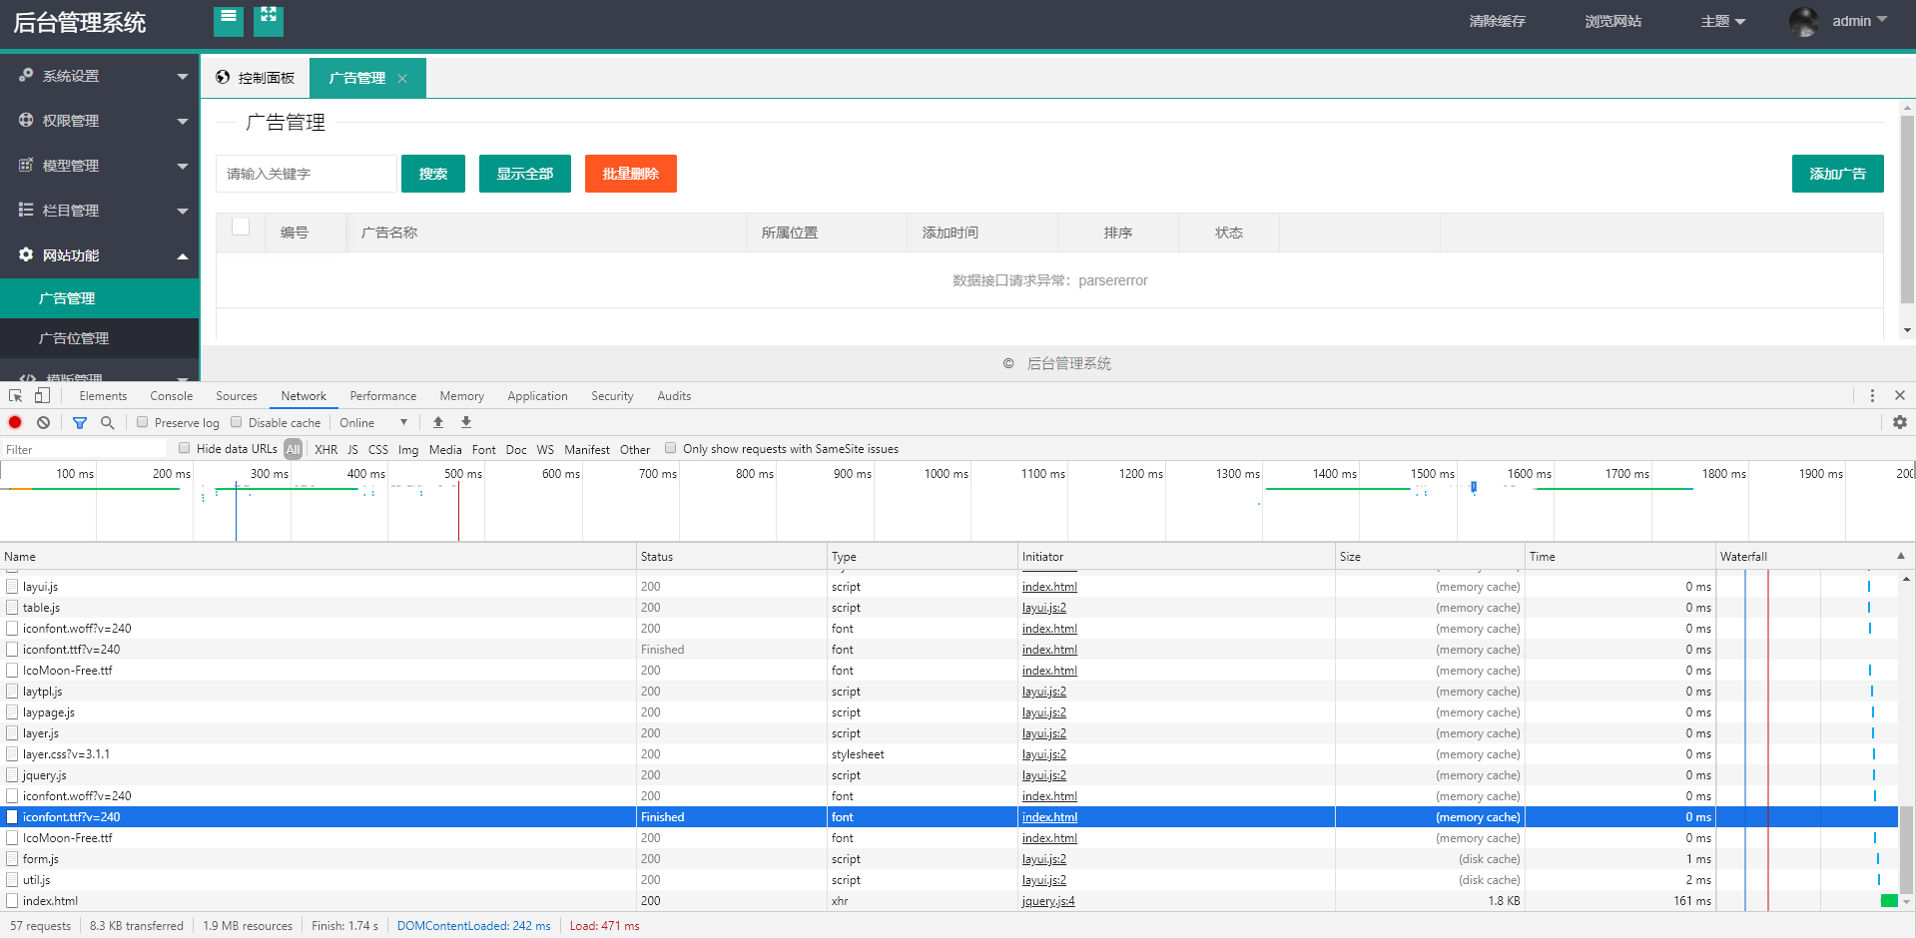Click the keyword search input field
The height and width of the screenshot is (938, 1916).
click(x=307, y=174)
